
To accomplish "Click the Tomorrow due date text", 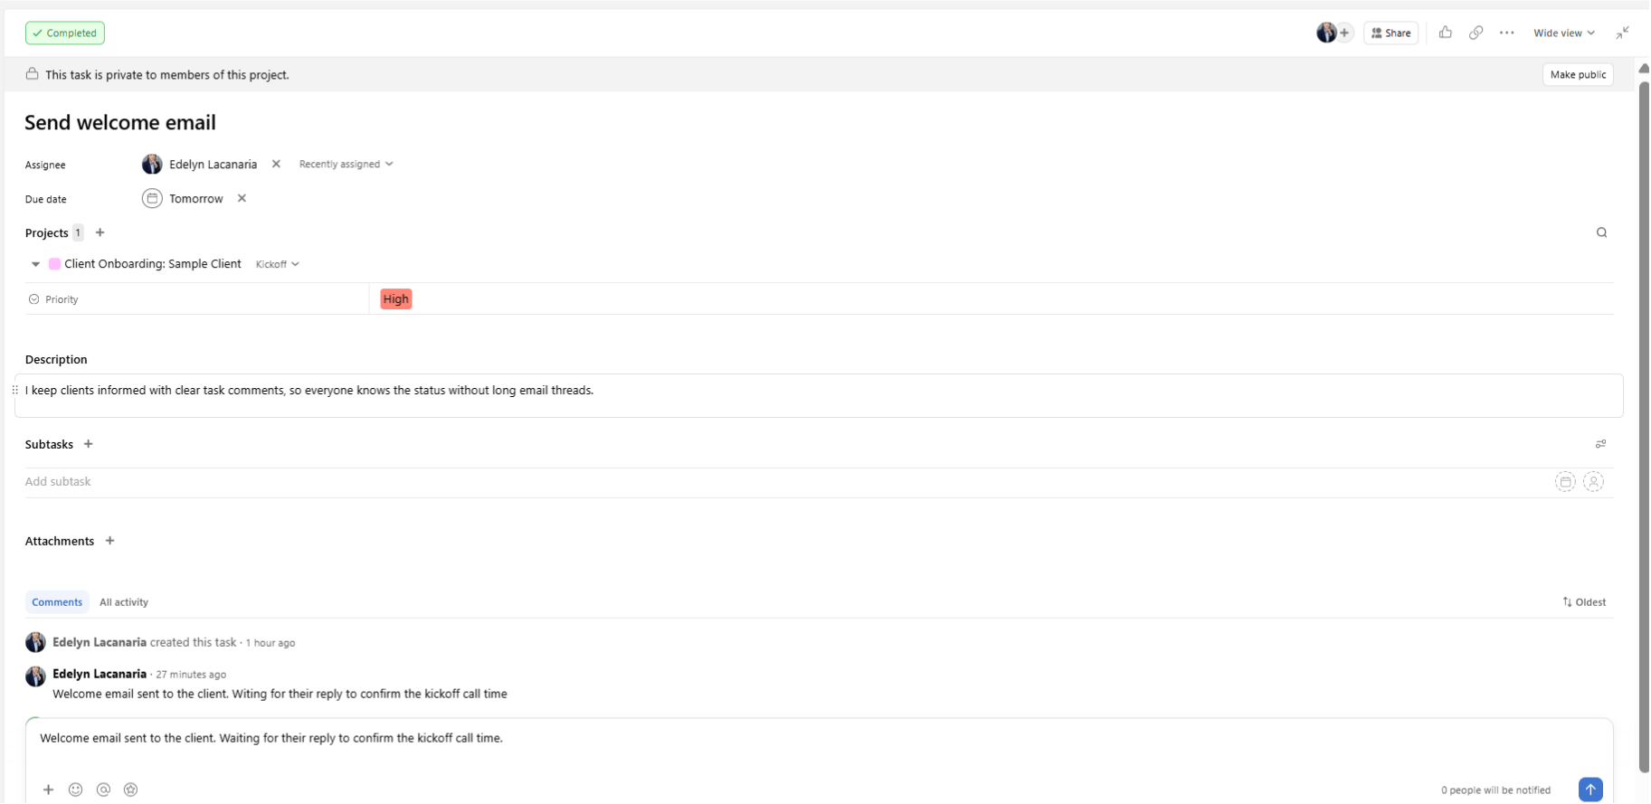I will [x=196, y=198].
